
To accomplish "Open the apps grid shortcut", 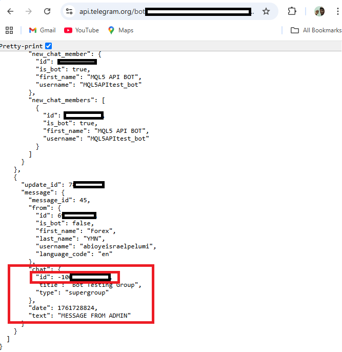I will (9, 30).
